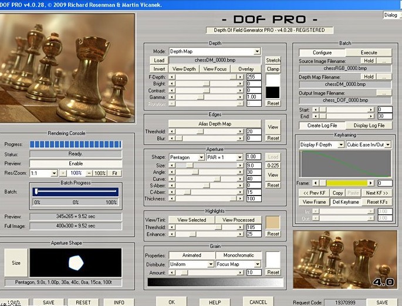
Task: Toggle Alias Depth Map
Action: click(215, 123)
